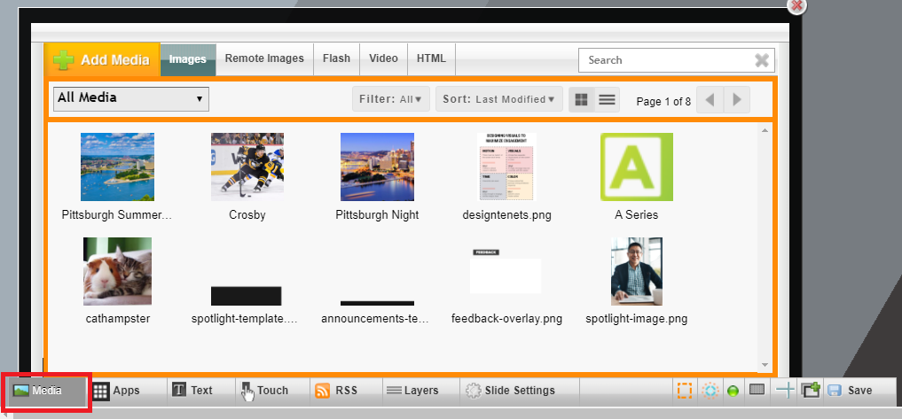Click the Page 1 of 8 text

[663, 102]
